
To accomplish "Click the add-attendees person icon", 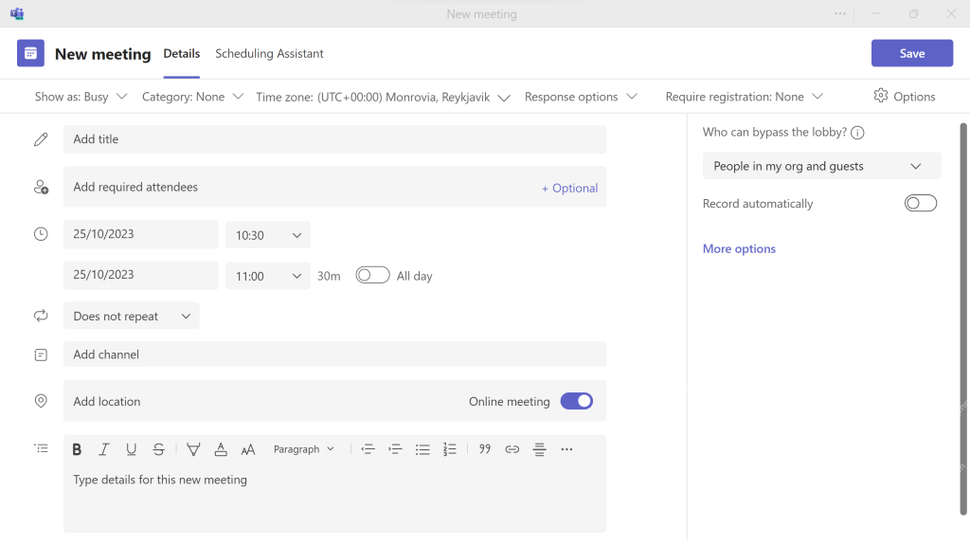I will (x=41, y=187).
